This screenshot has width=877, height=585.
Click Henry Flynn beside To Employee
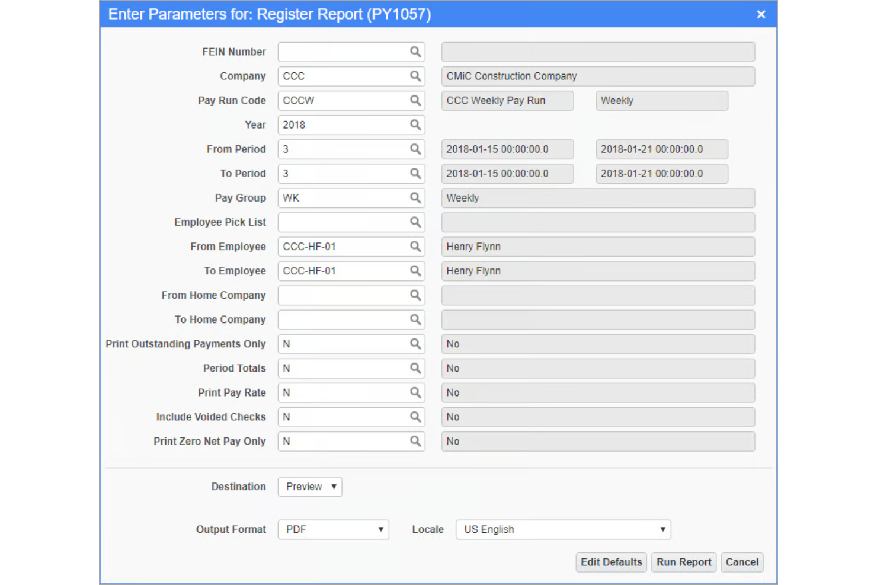tap(598, 271)
